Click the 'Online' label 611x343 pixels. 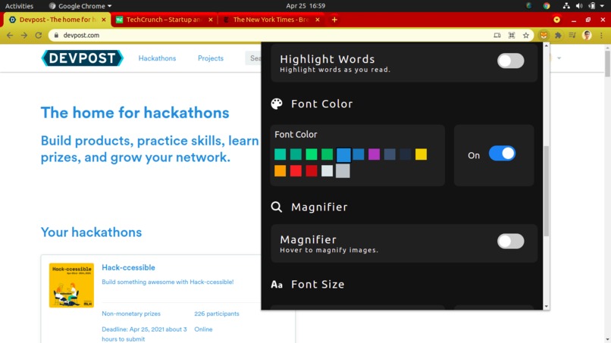(x=203, y=329)
